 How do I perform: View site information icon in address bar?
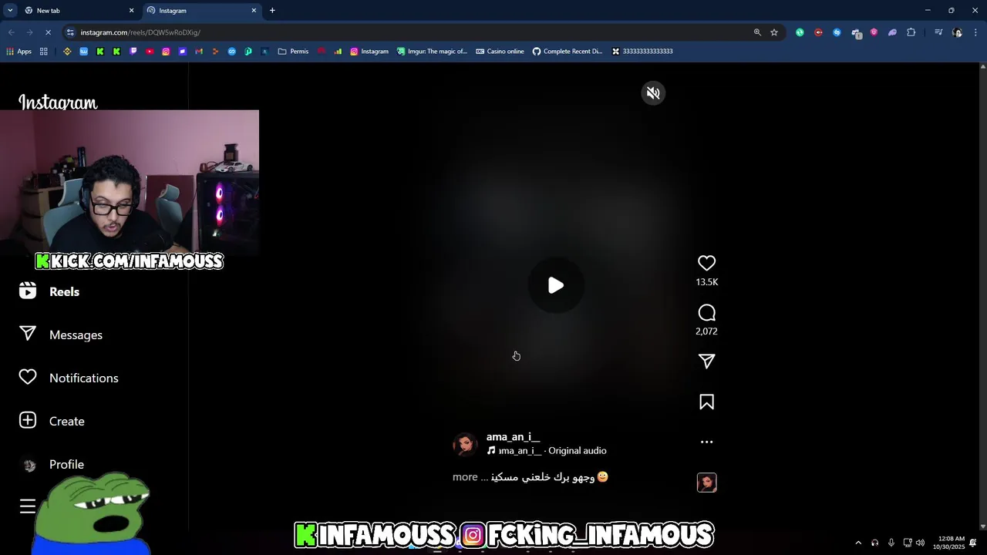point(70,32)
